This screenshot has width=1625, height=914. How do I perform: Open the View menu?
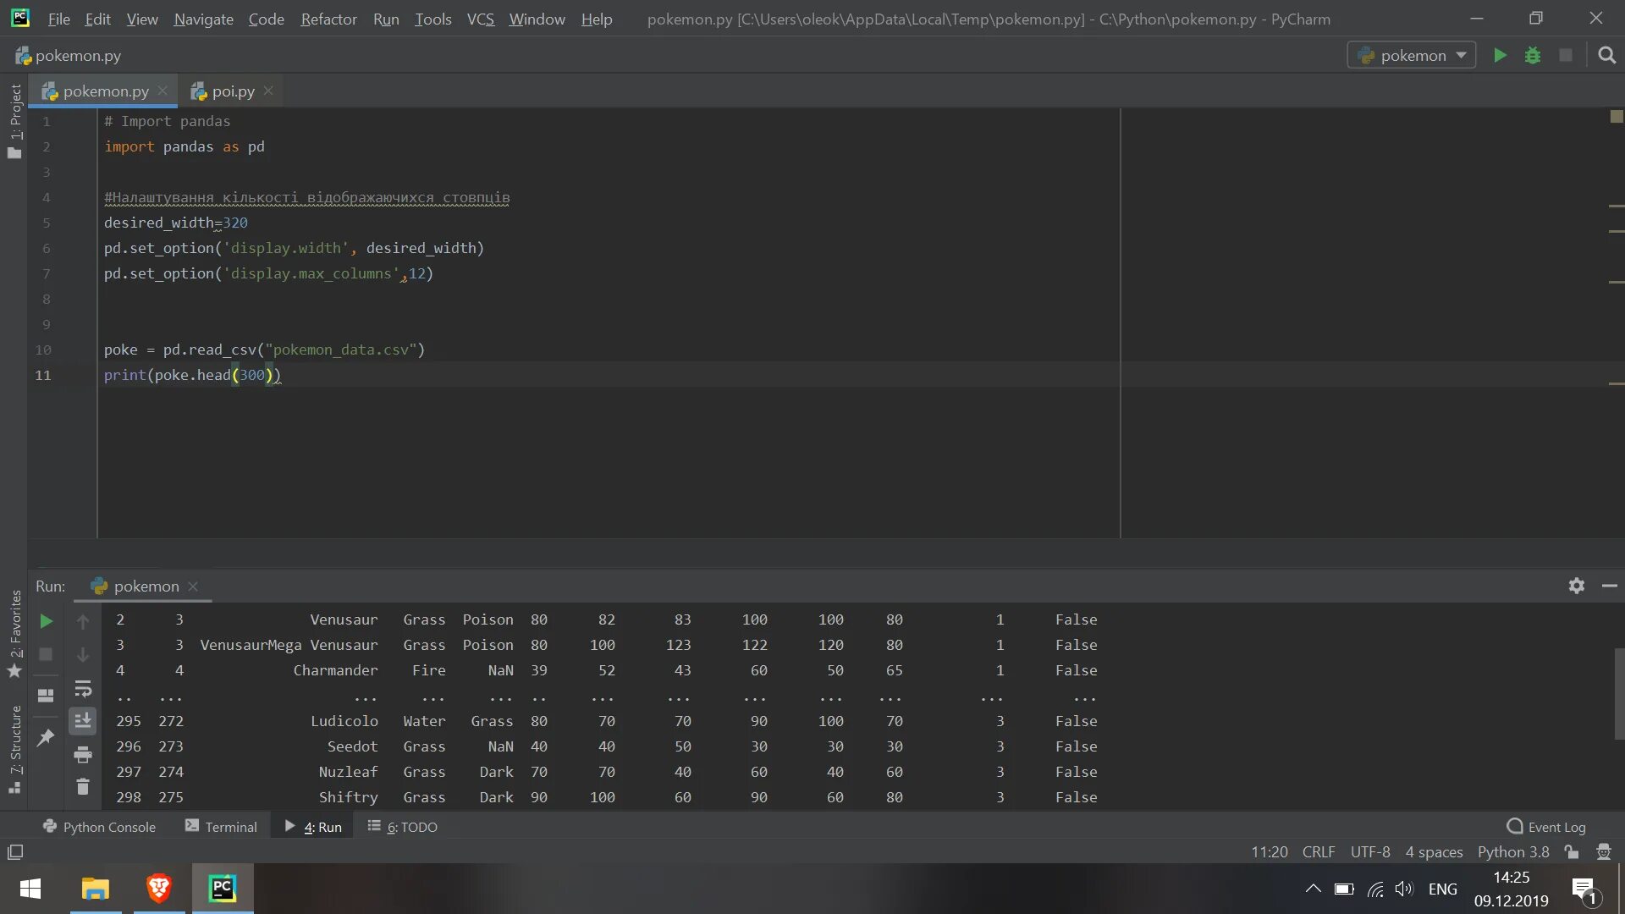(x=142, y=19)
